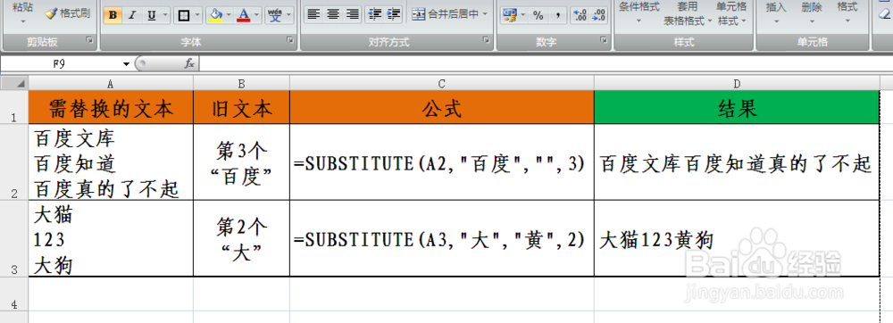Select column C header
The image size is (893, 323).
442,84
